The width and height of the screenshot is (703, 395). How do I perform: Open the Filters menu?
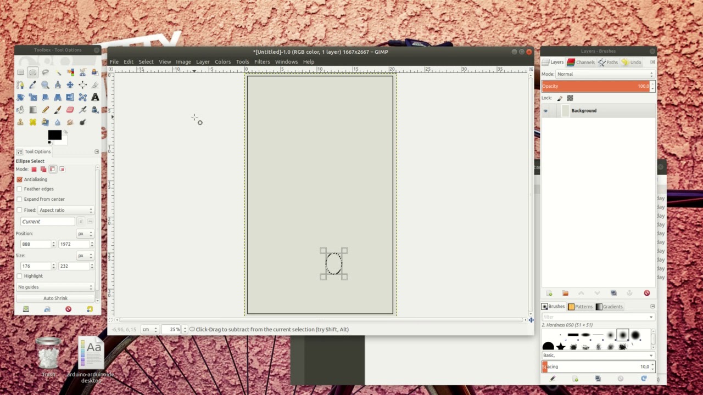[262, 62]
